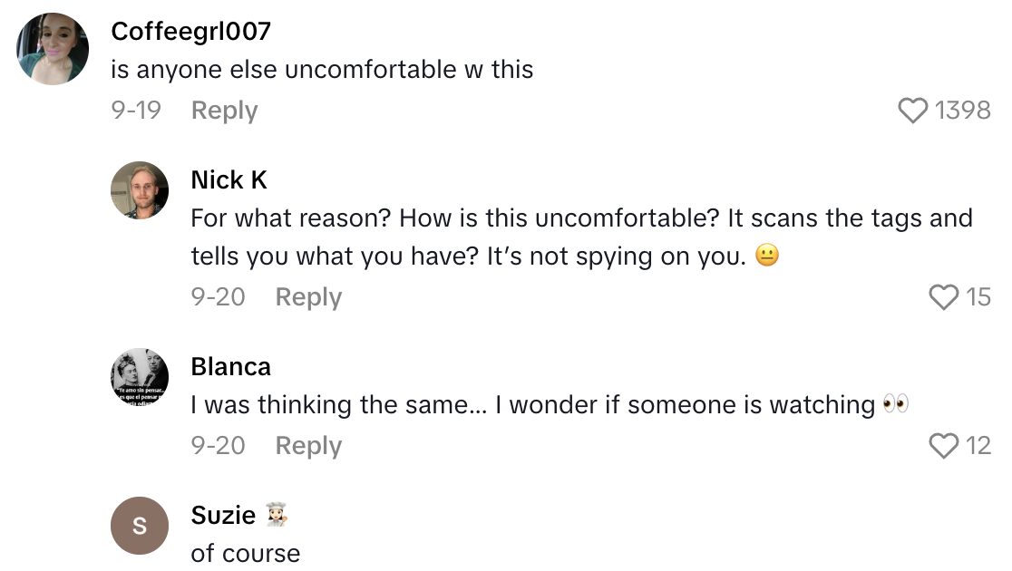Like Nick K's reply via heart icon

[944, 296]
